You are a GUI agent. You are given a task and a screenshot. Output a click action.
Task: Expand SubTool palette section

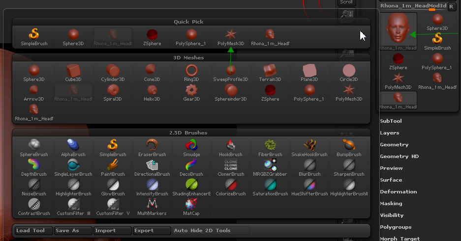[x=391, y=121]
